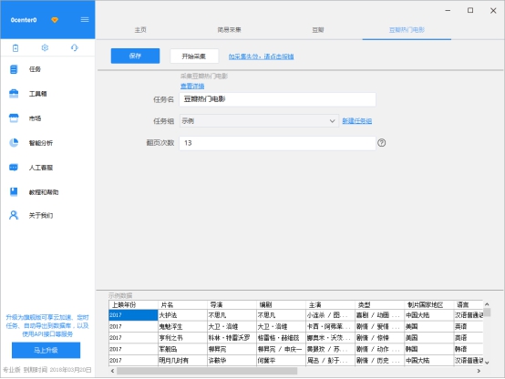This screenshot has width=505, height=379.
Task: Click the 编剧 column header
Action: (x=281, y=304)
